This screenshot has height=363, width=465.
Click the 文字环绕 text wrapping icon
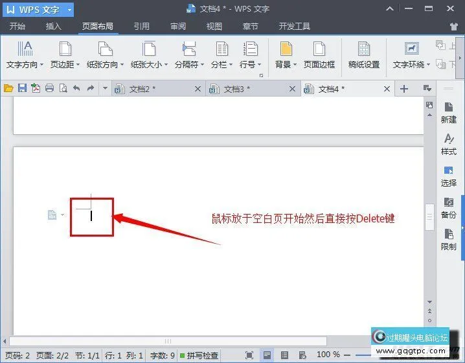(412, 49)
